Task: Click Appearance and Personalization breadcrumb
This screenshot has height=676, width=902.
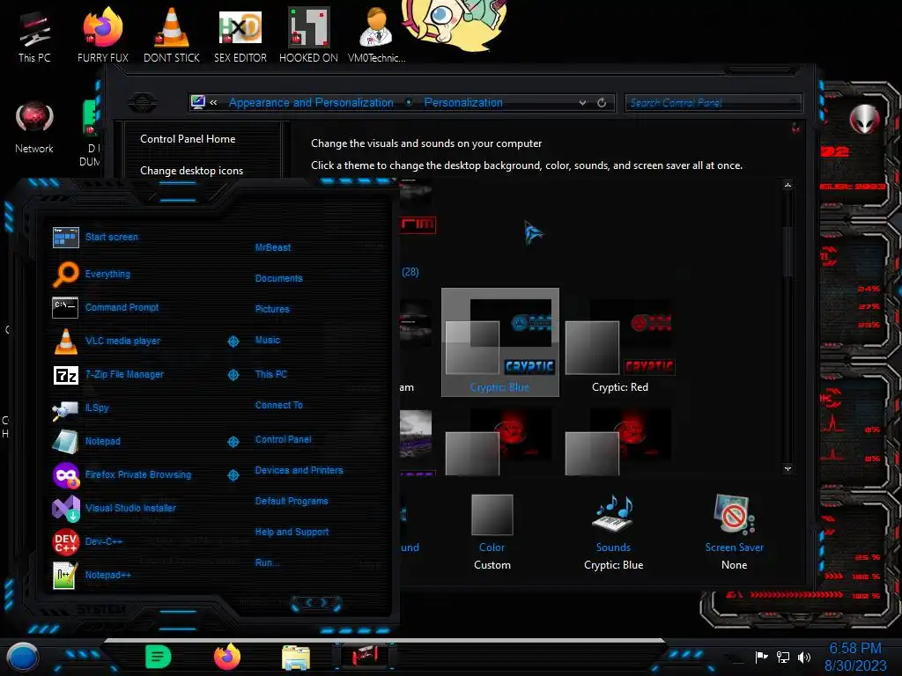Action: click(311, 103)
